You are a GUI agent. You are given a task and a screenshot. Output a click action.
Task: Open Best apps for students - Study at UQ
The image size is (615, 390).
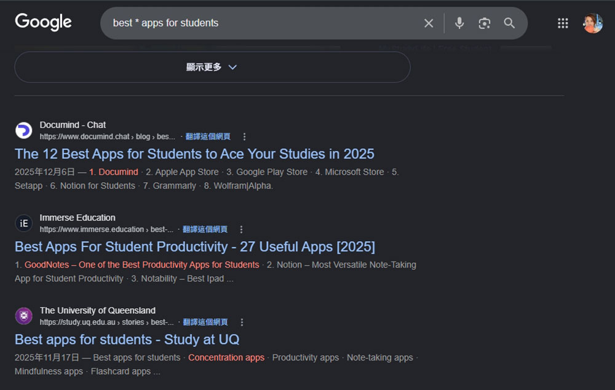pos(127,340)
